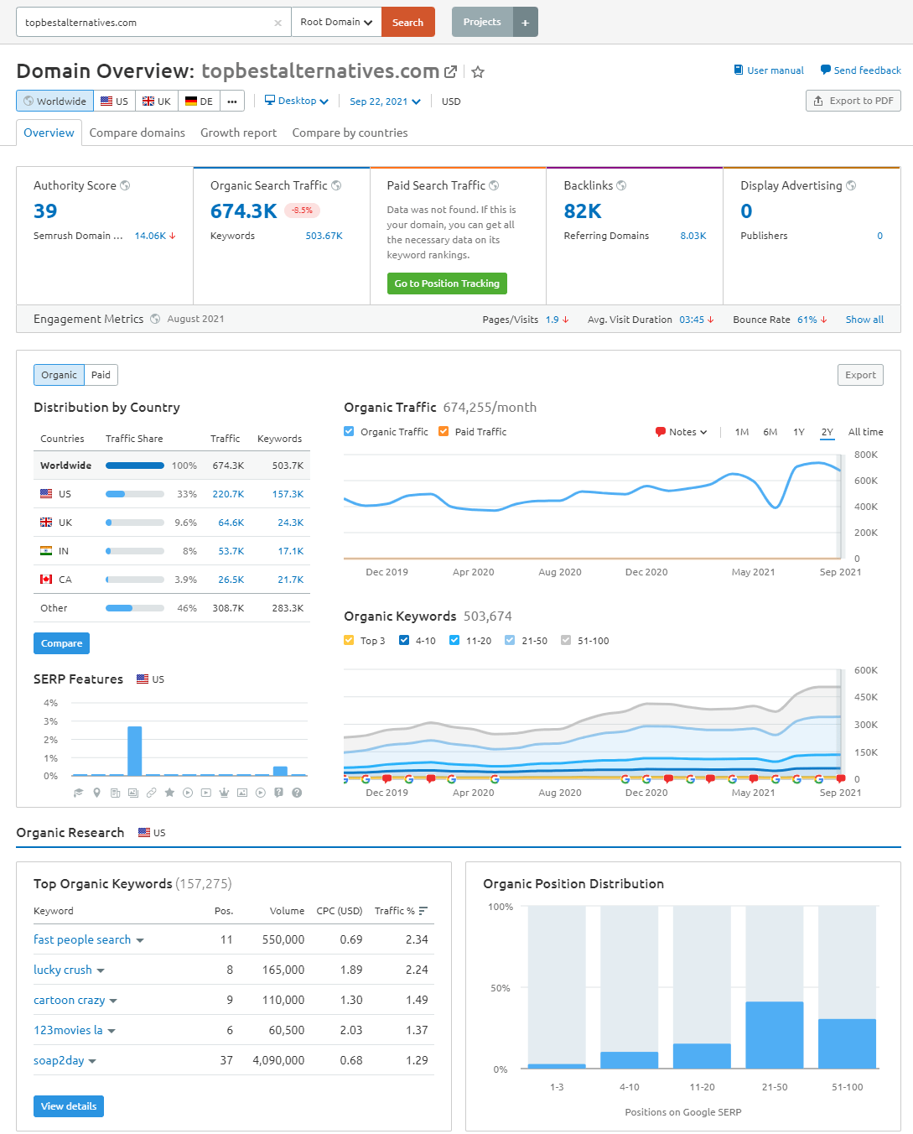
Task: Select the Organic distribution tab
Action: click(x=59, y=375)
